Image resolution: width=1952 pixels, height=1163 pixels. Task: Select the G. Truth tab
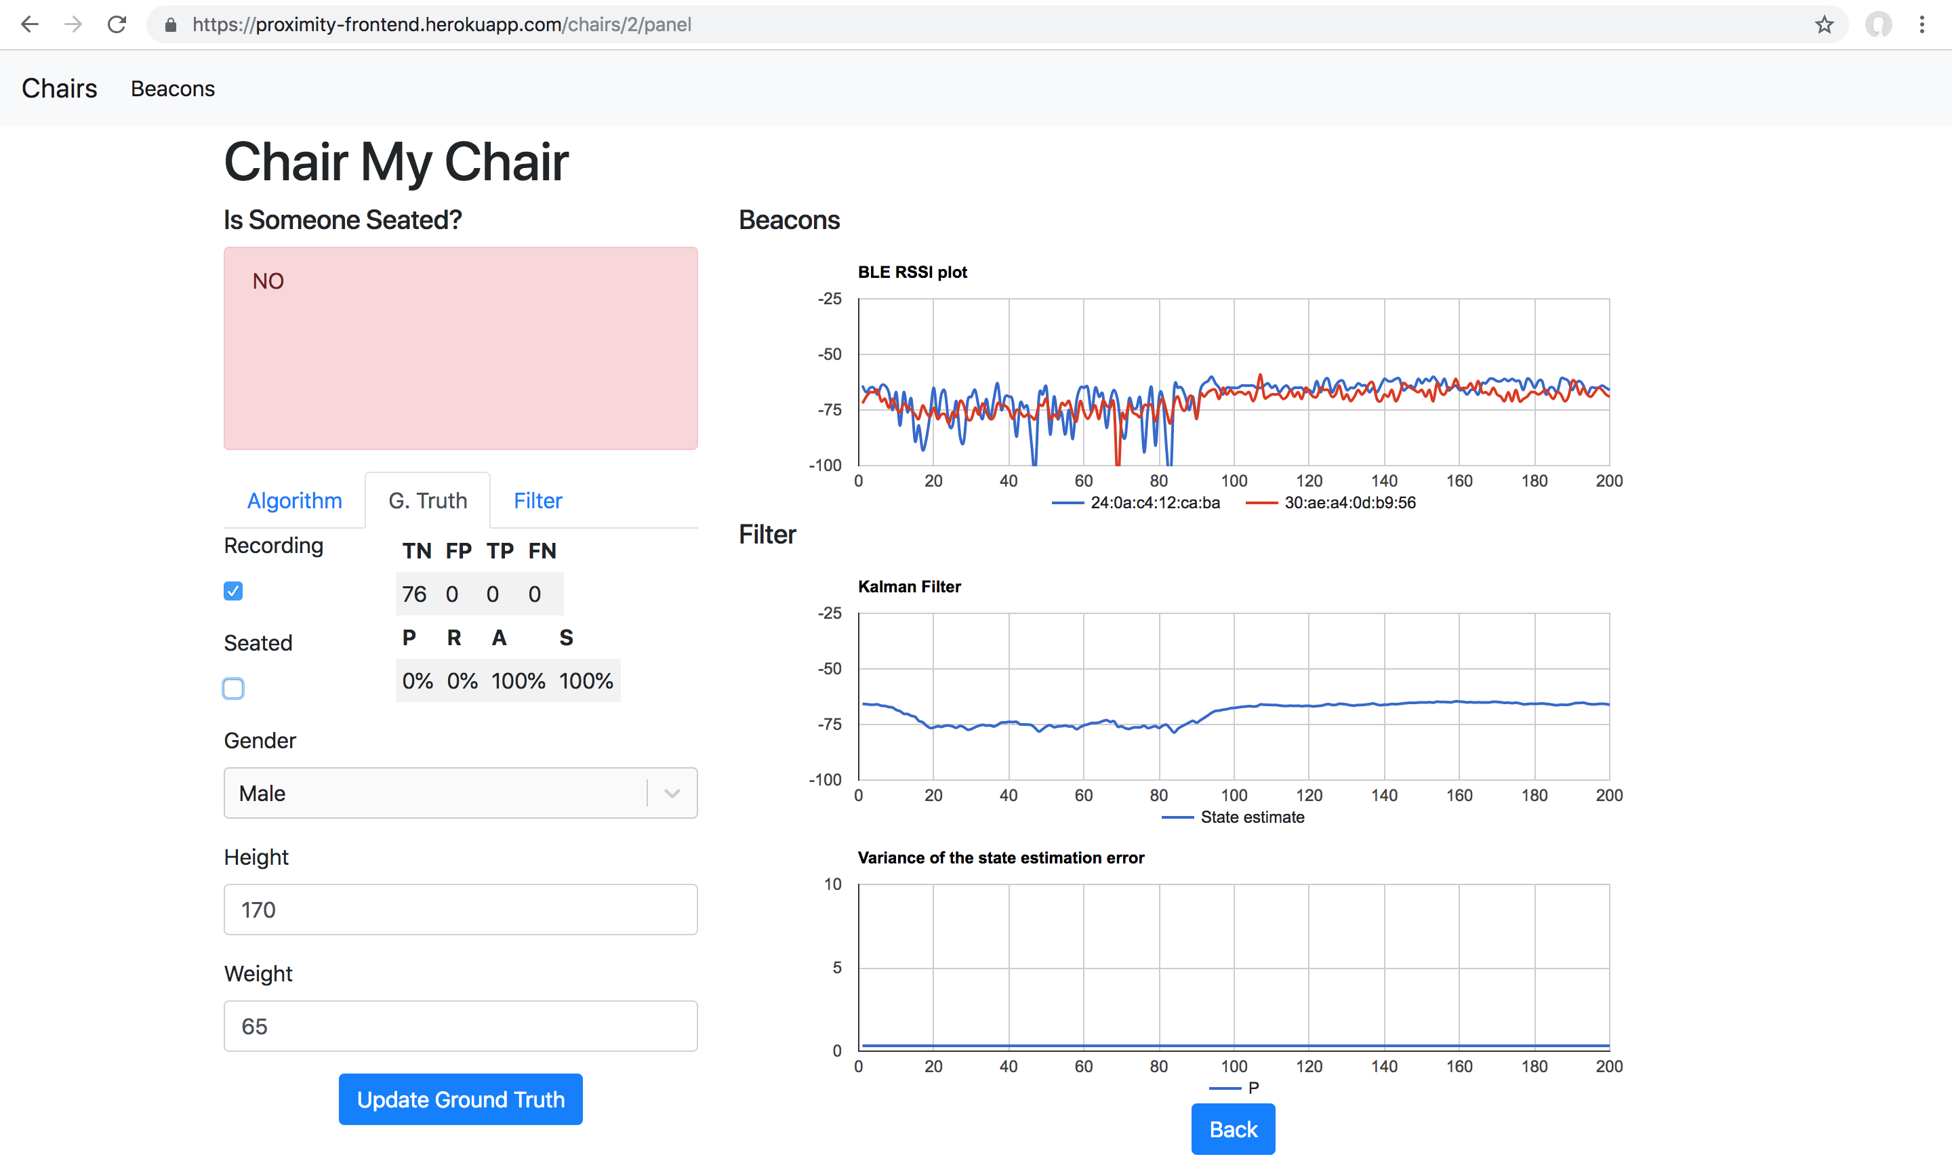(x=428, y=501)
